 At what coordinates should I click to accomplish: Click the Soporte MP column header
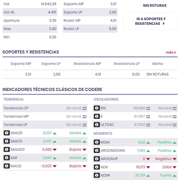[21, 64]
